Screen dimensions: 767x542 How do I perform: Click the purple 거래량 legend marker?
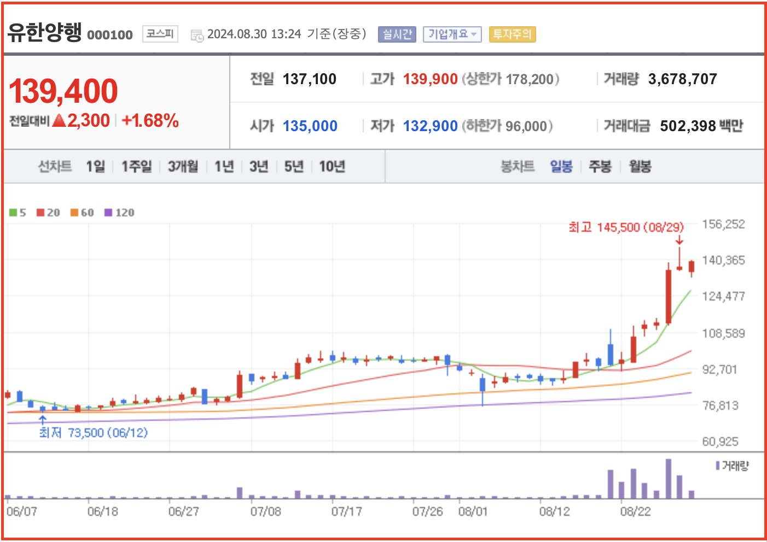[x=718, y=466]
